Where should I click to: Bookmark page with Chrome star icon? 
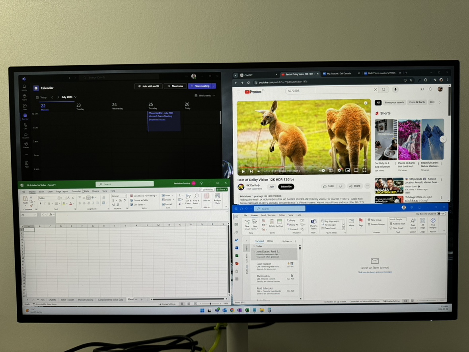[411, 80]
